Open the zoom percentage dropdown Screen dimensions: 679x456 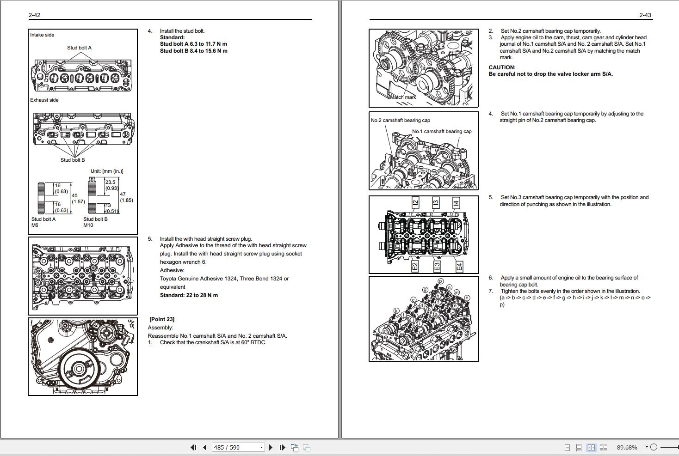click(x=647, y=447)
